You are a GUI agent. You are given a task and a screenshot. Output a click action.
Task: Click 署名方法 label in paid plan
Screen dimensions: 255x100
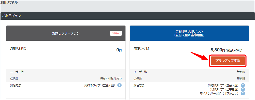tap(139, 85)
